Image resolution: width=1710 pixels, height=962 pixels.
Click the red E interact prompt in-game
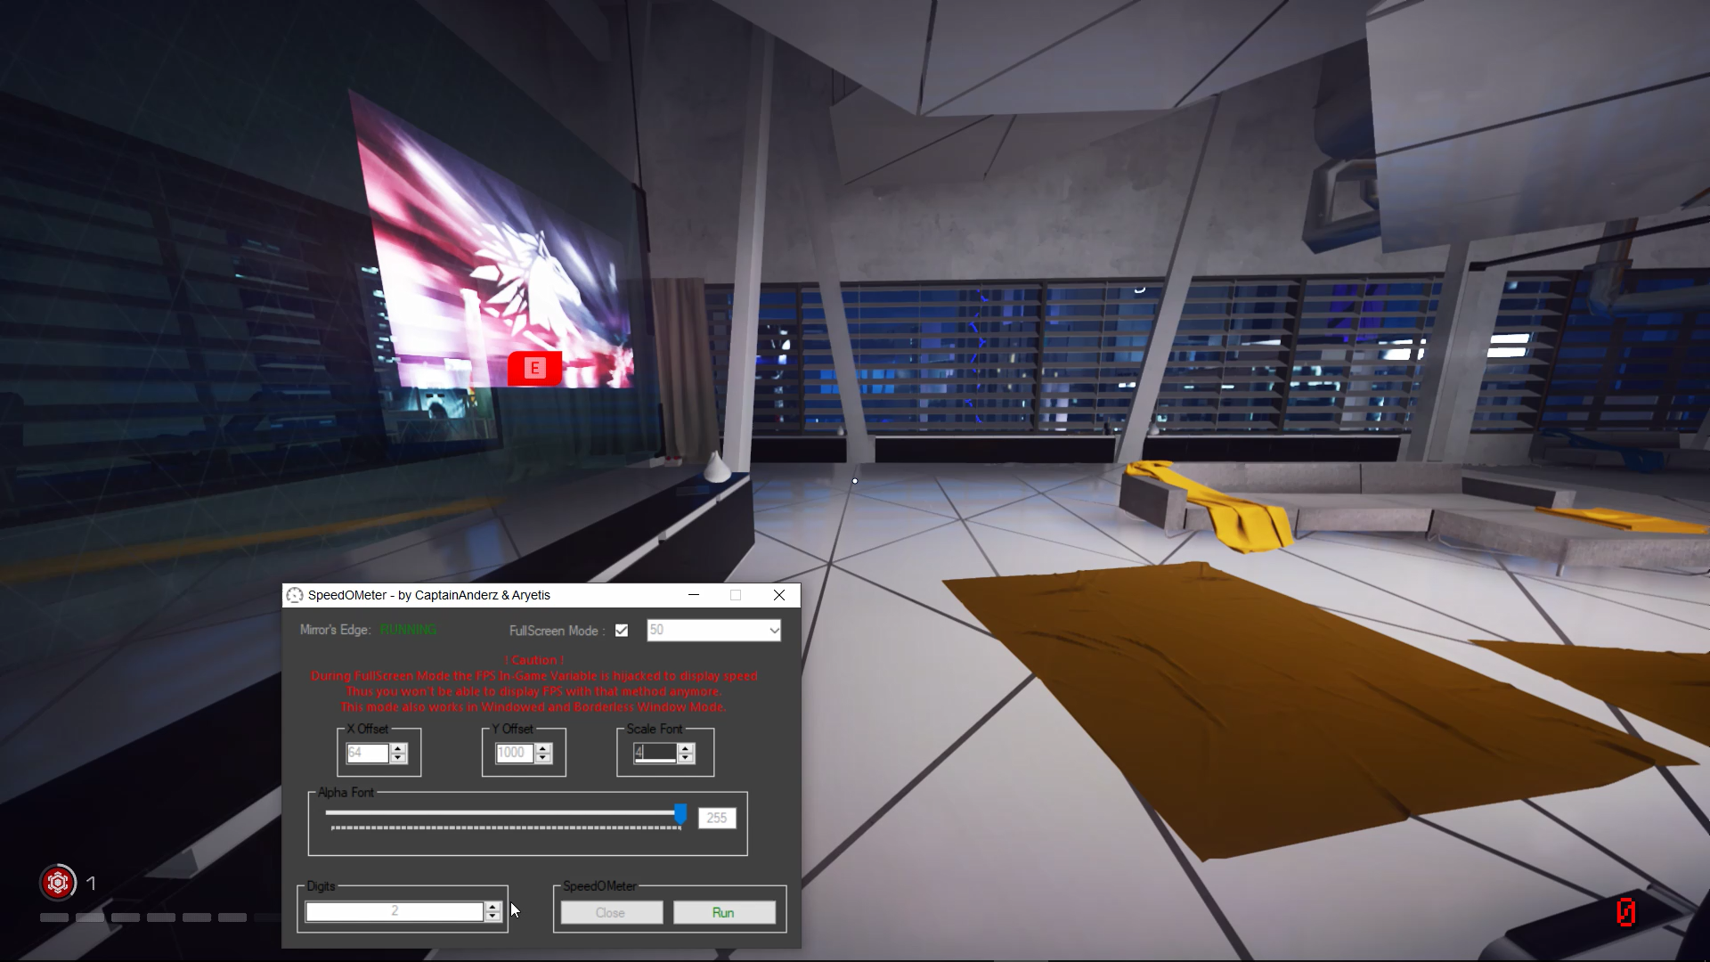click(x=534, y=368)
